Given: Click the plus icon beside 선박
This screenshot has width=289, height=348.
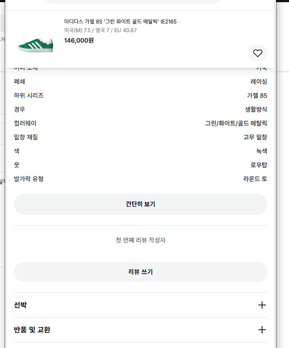Looking at the screenshot, I should coord(262,305).
